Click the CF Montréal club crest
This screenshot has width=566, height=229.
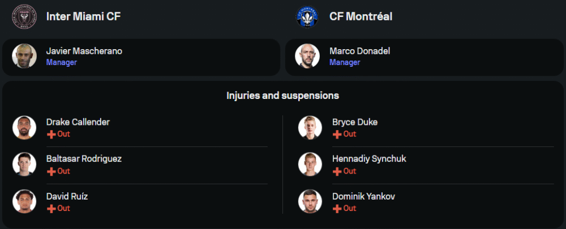click(x=307, y=16)
